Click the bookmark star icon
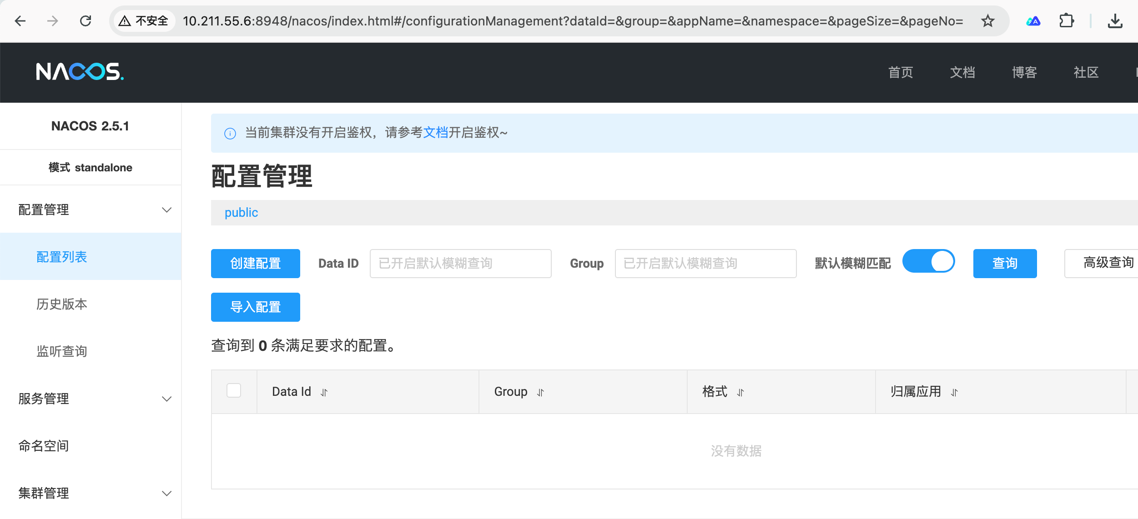1138x519 pixels. point(987,21)
